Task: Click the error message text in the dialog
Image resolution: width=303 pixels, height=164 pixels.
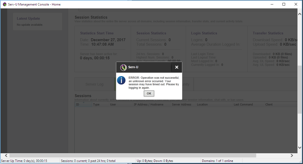Action: click(x=154, y=83)
